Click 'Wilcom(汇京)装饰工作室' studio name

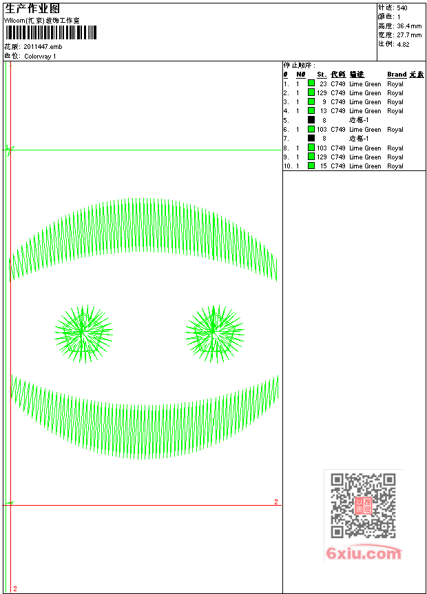(42, 21)
